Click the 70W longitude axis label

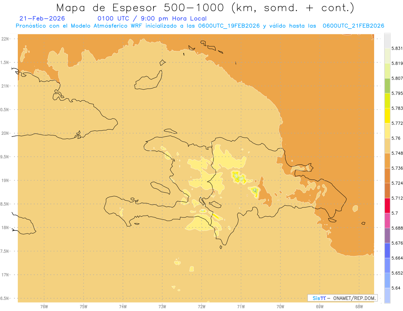(280, 306)
